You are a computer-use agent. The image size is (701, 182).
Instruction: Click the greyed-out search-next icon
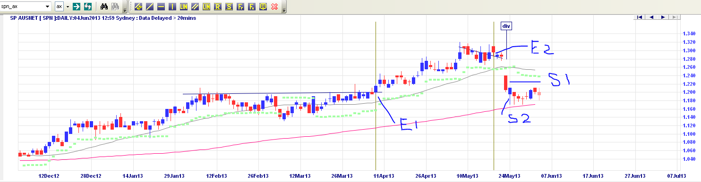pyautogui.click(x=115, y=7)
